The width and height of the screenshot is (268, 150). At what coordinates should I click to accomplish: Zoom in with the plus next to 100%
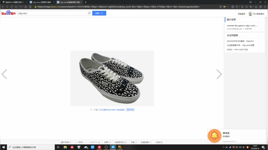[x=76, y=142]
